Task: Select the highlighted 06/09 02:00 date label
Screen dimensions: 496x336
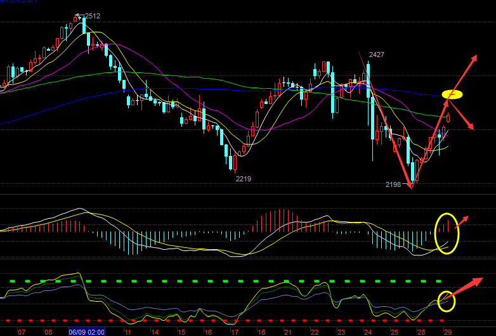Action: tap(87, 332)
